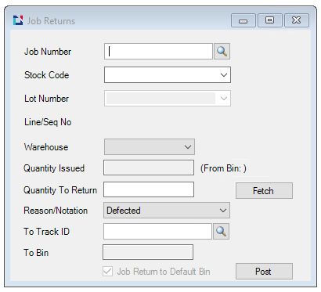This screenshot has width=321, height=292.
Task: Click the Reason/Notation label
Action: tap(56, 211)
